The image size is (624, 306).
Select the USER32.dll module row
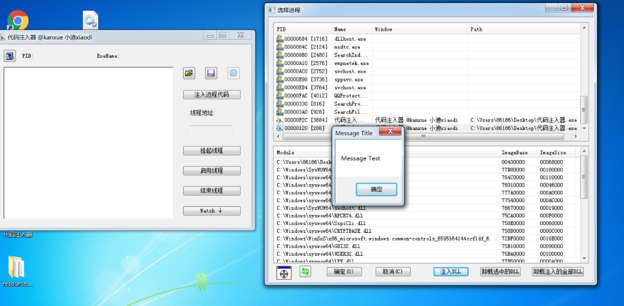427,254
